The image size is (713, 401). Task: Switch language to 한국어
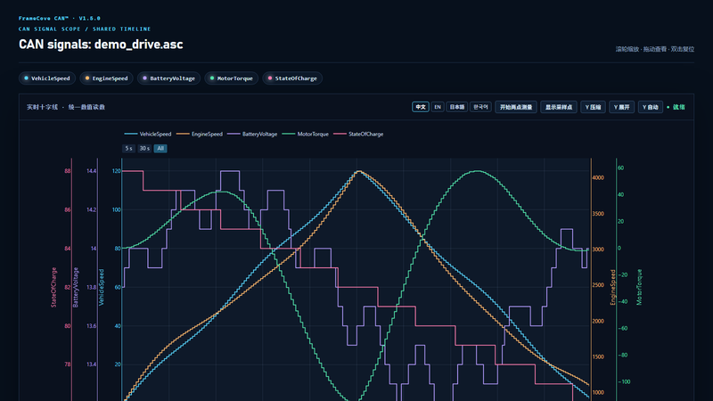480,107
